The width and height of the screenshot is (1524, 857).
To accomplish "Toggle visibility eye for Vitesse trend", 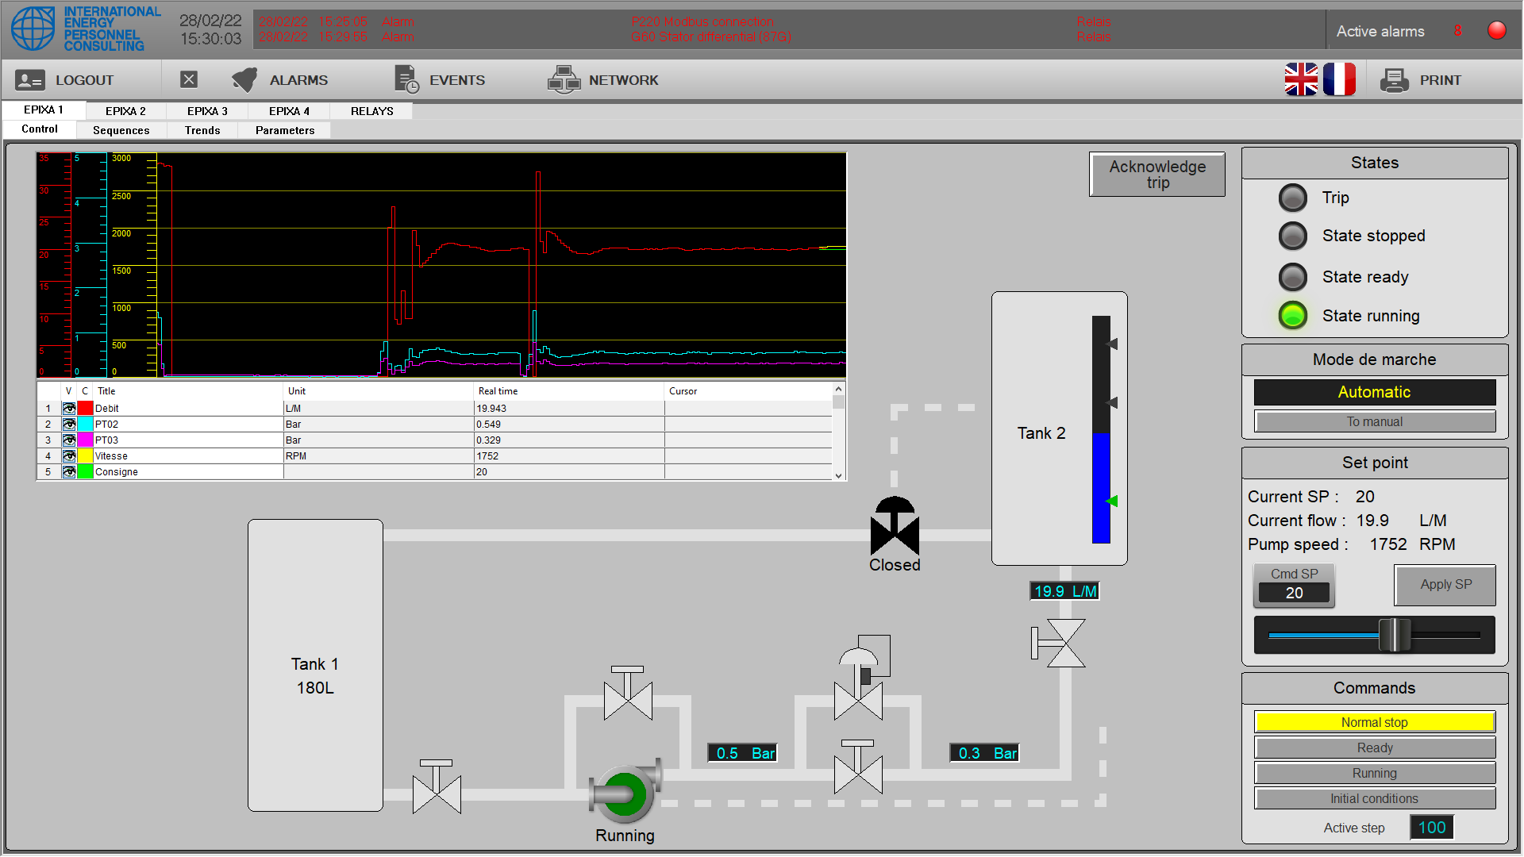I will pos(69,456).
